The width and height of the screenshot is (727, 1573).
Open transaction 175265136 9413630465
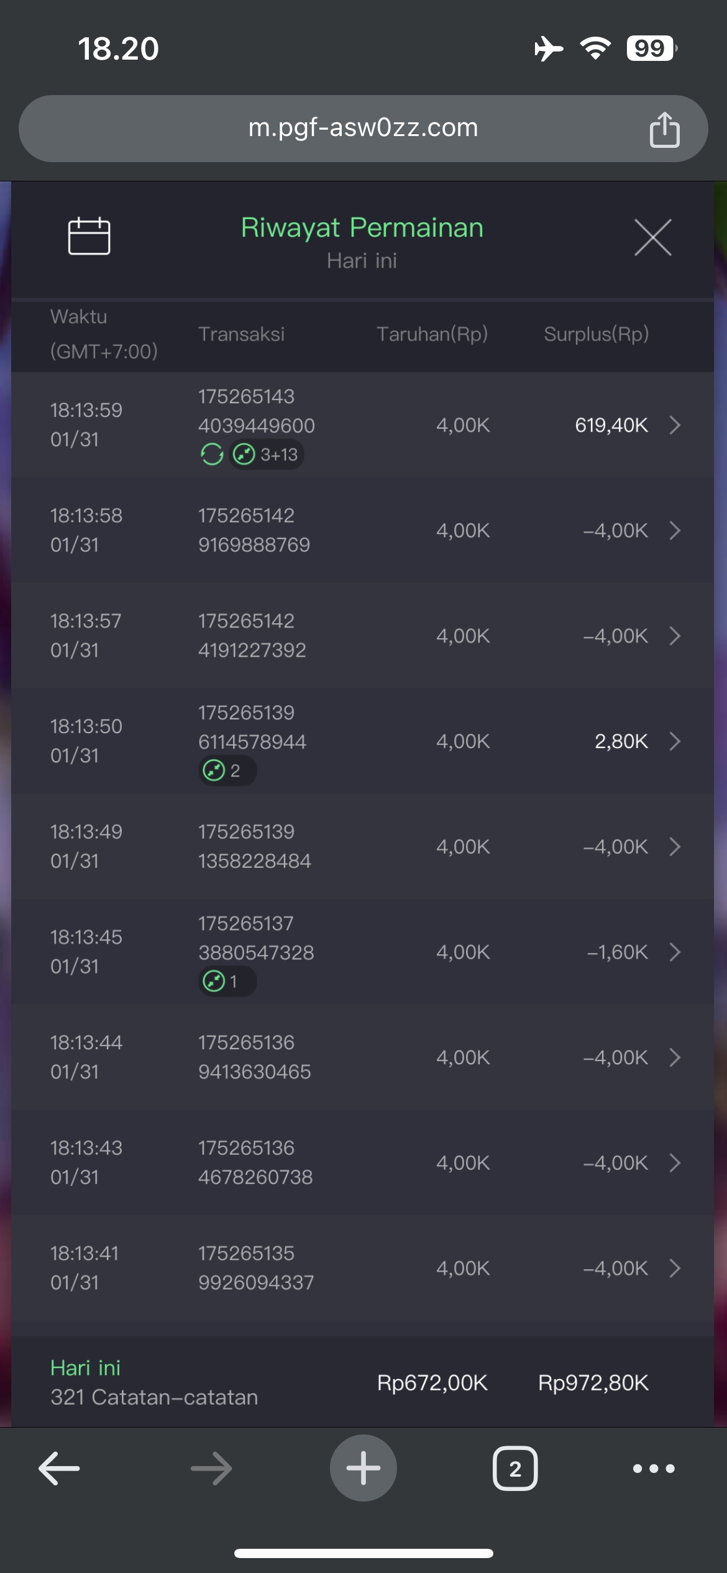tap(254, 1057)
